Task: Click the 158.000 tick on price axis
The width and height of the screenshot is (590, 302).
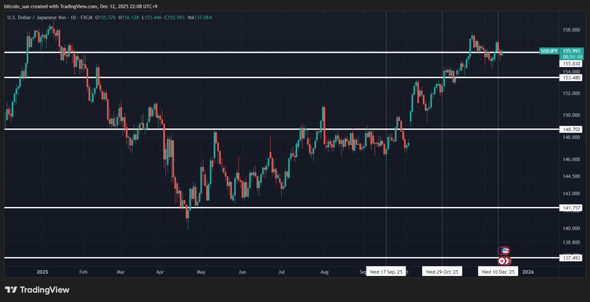Action: [570, 30]
